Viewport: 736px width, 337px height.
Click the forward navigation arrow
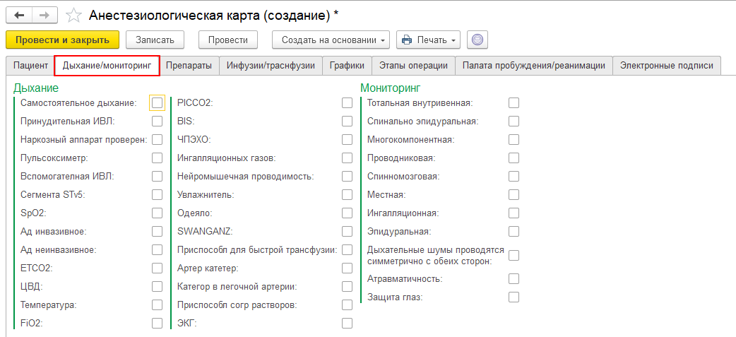pyautogui.click(x=44, y=15)
